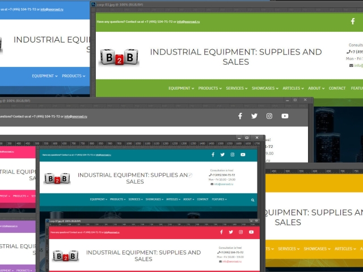Image resolution: width=363 pixels, height=272 pixels.
Task: Open the SERVICES dropdown in the green menu
Action: tap(237, 88)
